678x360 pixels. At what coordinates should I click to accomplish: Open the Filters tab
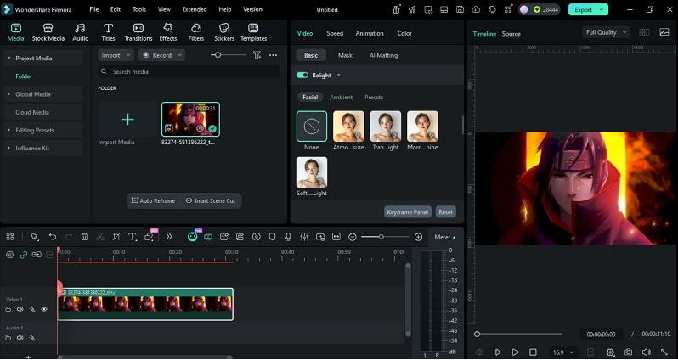pos(196,32)
